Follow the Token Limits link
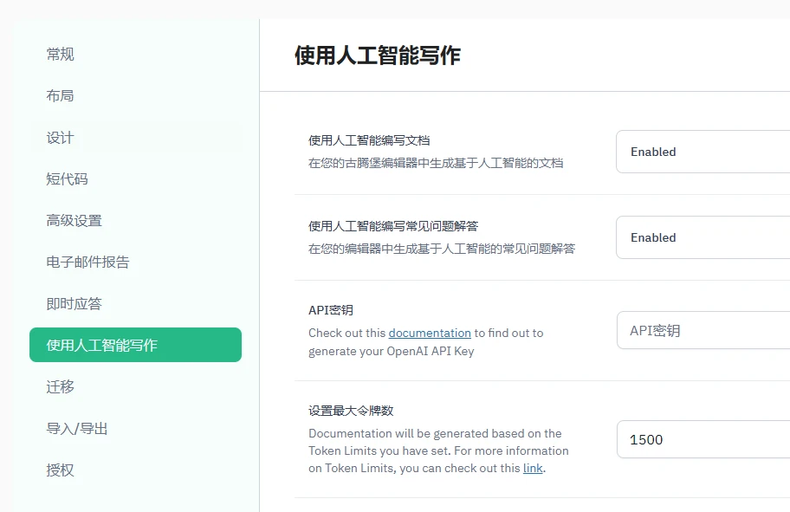This screenshot has width=790, height=512. coord(532,468)
